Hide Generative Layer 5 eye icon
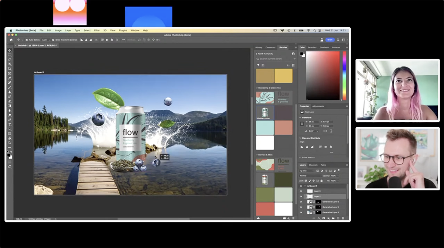The width and height of the screenshot is (444, 248). [301, 207]
